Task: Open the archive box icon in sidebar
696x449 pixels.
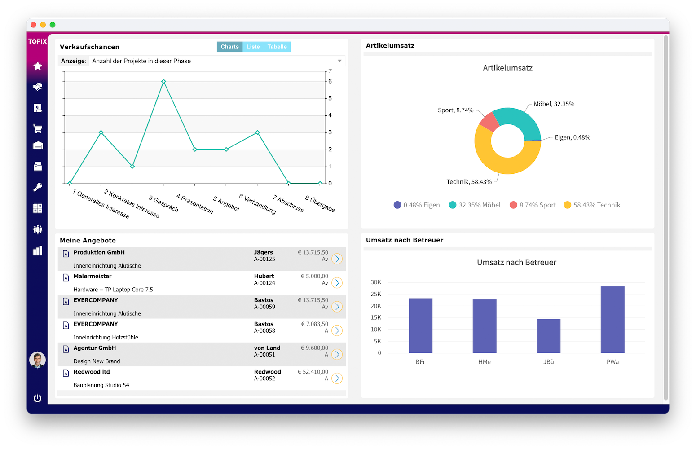Action: pyautogui.click(x=38, y=166)
